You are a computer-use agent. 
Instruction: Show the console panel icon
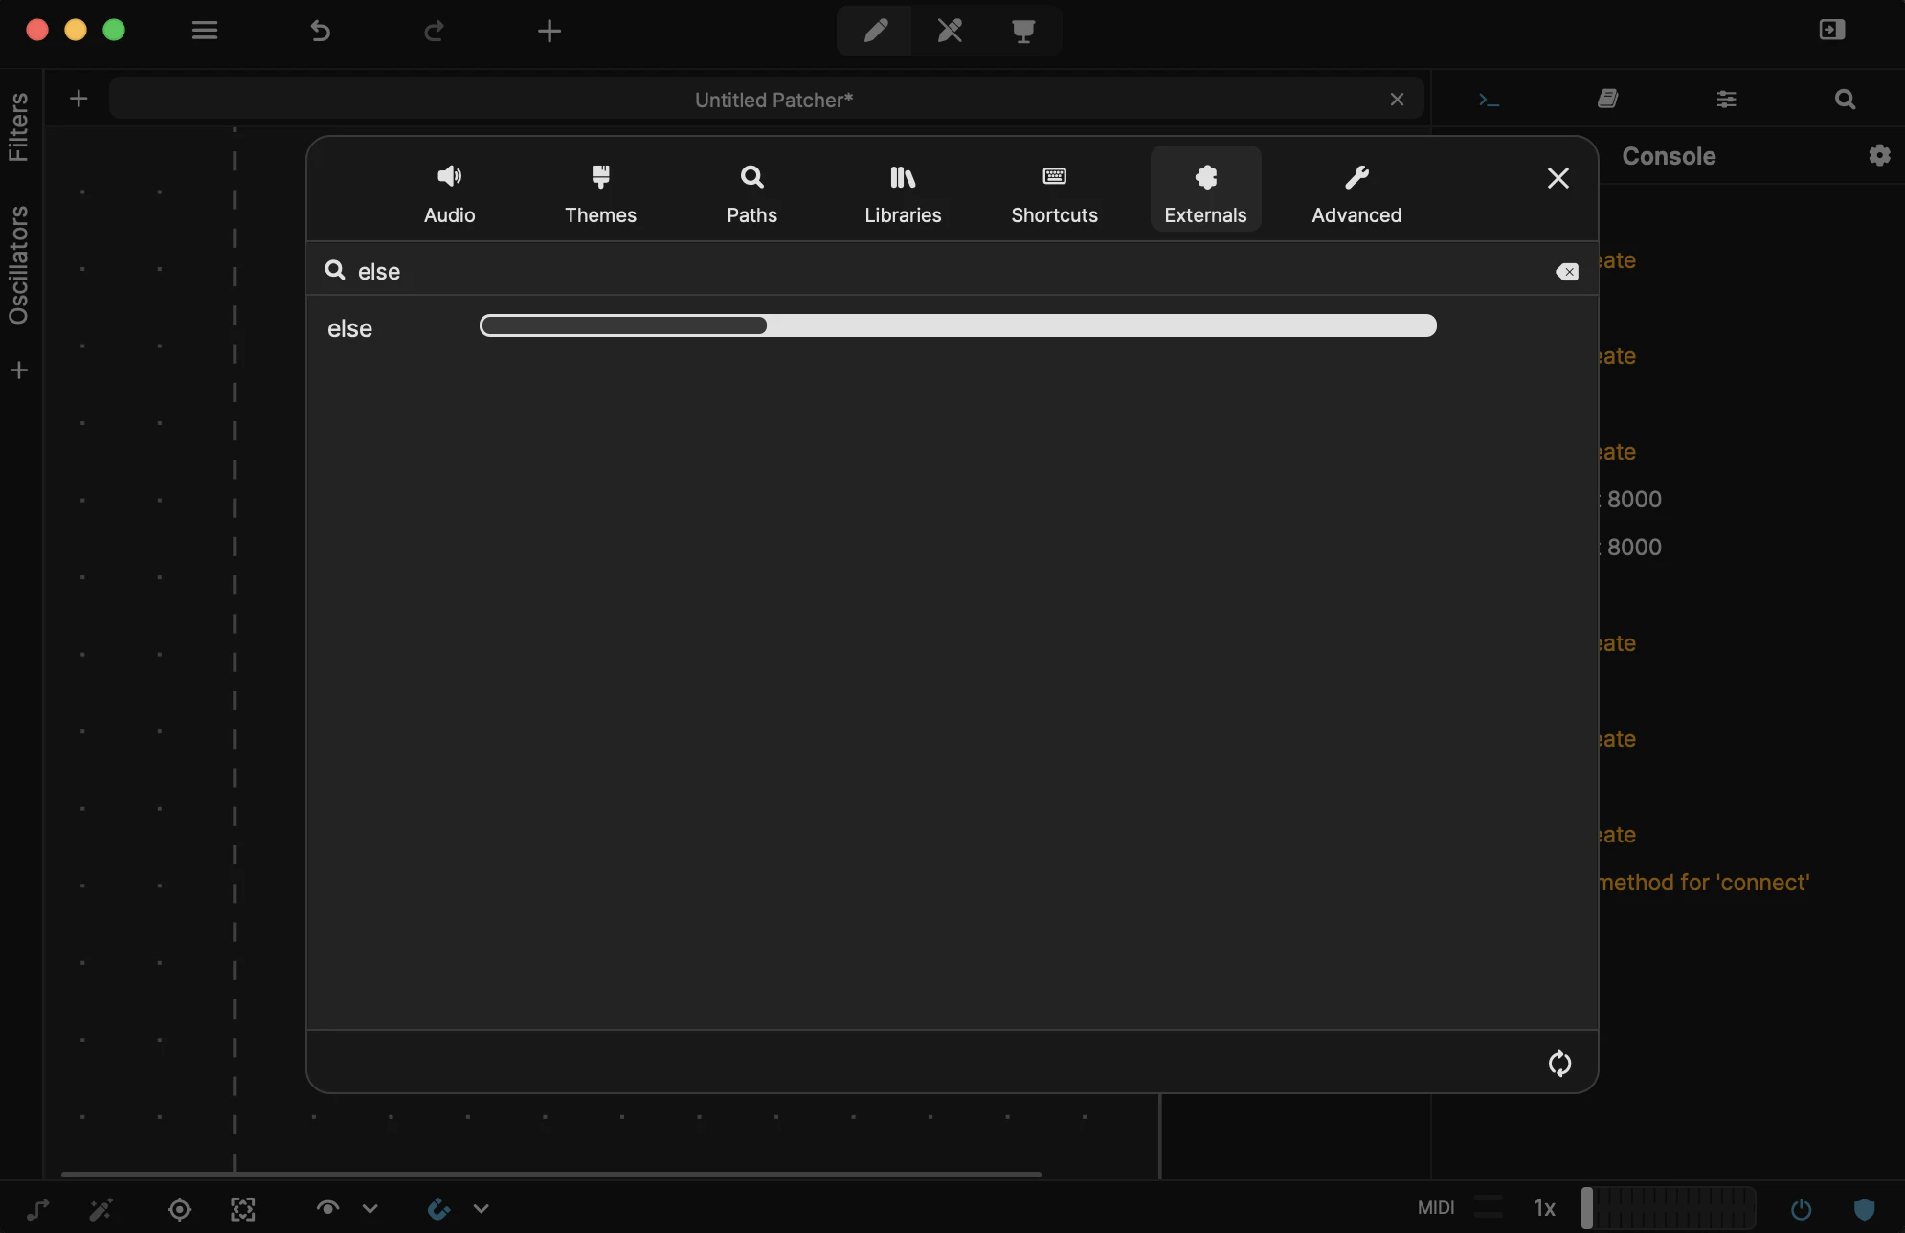[1489, 99]
